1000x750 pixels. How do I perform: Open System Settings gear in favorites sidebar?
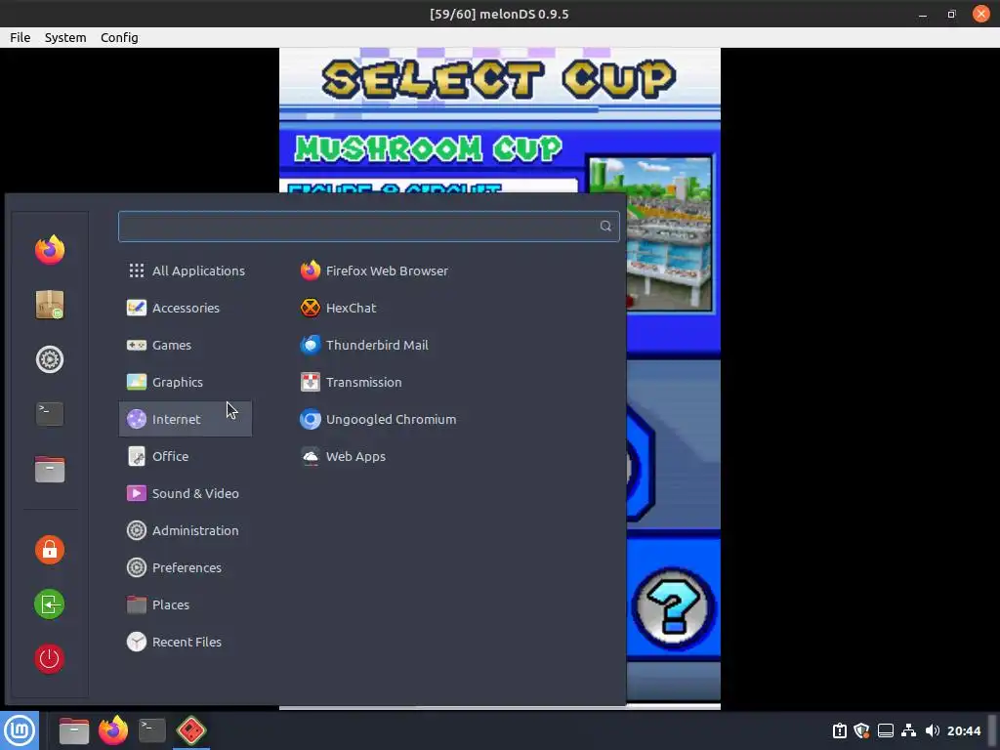click(50, 359)
